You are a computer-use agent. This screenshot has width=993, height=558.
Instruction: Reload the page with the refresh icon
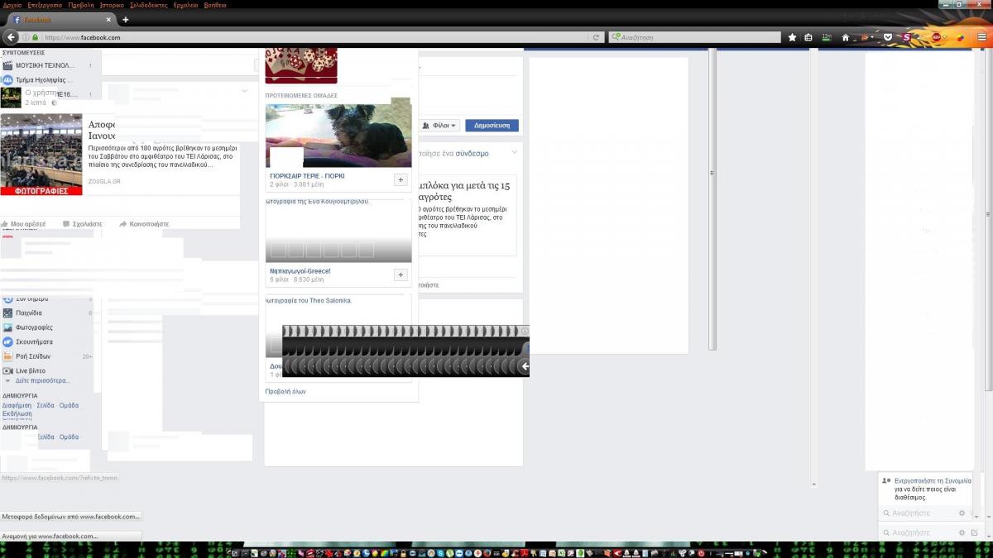coord(595,37)
